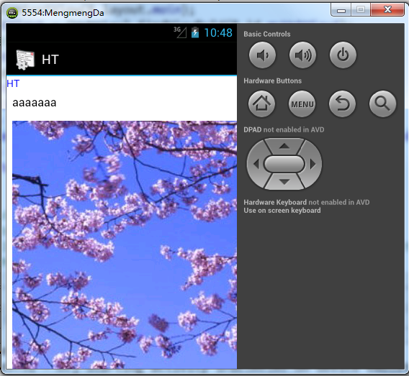Click the DPAD center select button
This screenshot has width=409, height=376.
pyautogui.click(x=284, y=164)
